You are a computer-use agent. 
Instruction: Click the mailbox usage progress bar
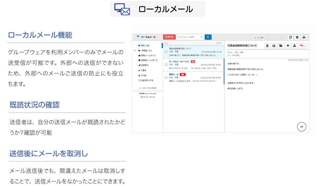147,91
